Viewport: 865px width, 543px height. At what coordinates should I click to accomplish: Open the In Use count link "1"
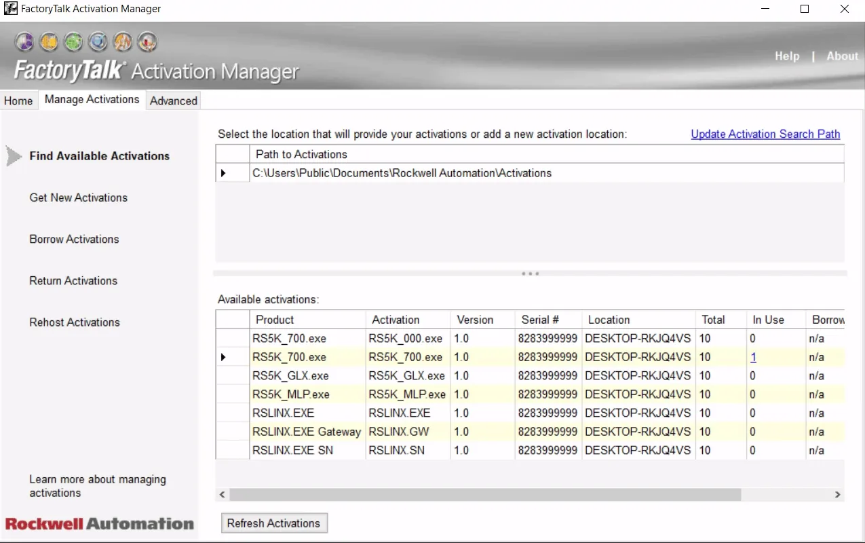(753, 357)
